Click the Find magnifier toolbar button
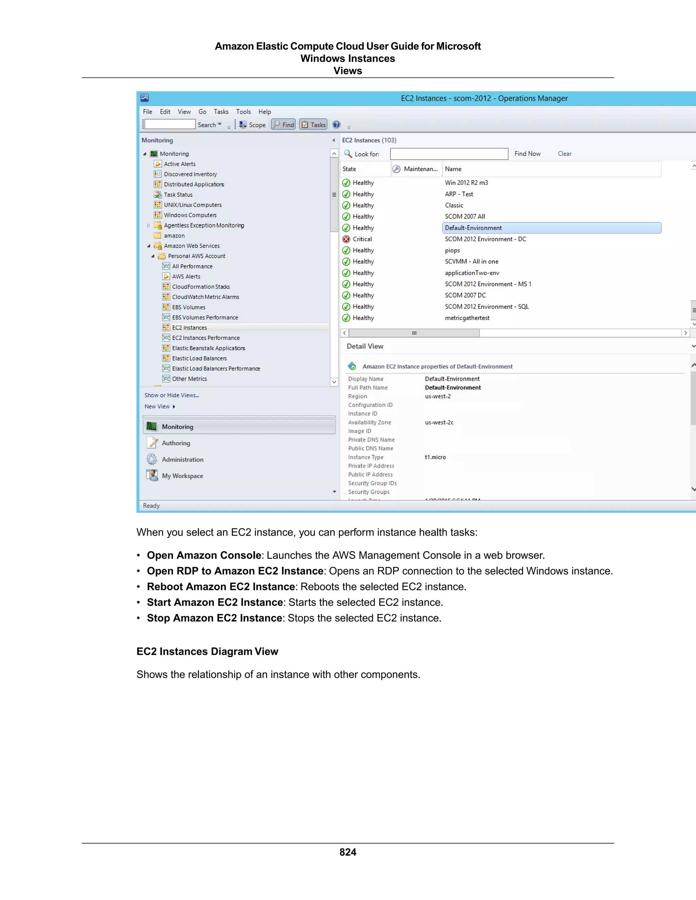696x900 pixels. tap(283, 124)
